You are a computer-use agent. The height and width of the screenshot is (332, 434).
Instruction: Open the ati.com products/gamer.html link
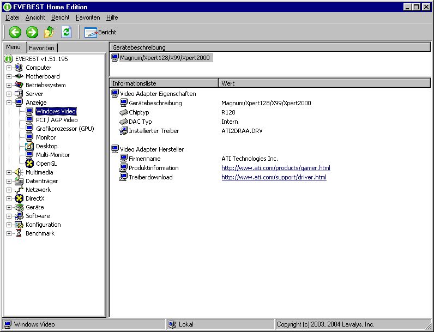(x=276, y=168)
